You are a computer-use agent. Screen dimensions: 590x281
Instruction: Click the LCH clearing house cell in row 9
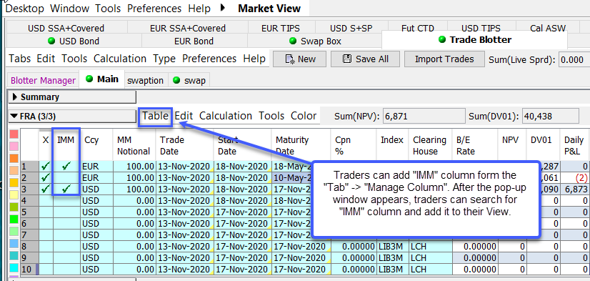pos(431,258)
